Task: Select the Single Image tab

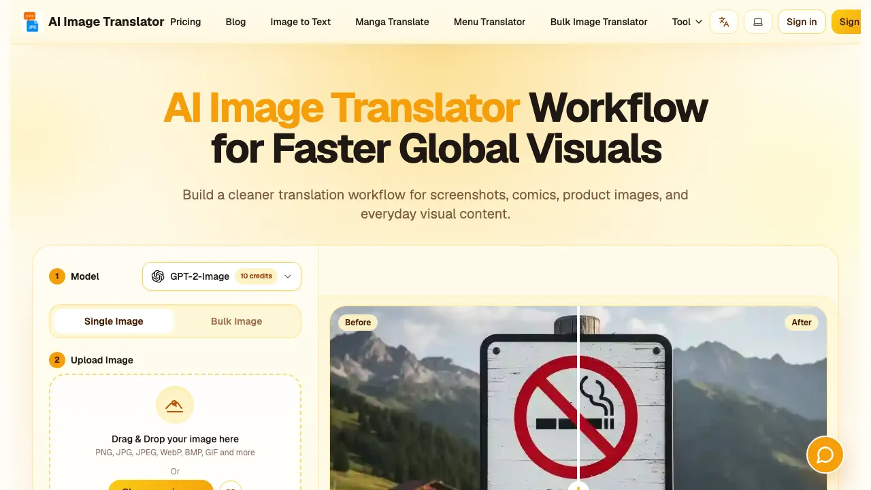Action: [114, 321]
